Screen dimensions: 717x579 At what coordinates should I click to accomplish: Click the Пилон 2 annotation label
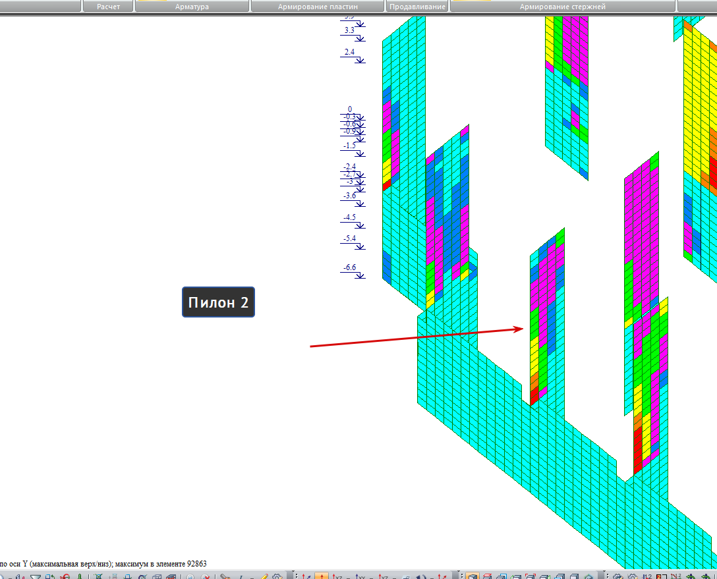(x=219, y=302)
